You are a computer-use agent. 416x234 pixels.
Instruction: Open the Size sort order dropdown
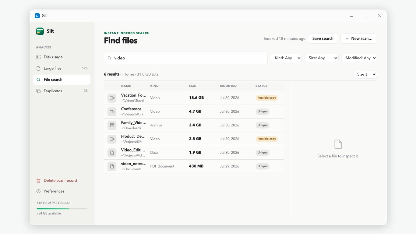tap(365, 74)
